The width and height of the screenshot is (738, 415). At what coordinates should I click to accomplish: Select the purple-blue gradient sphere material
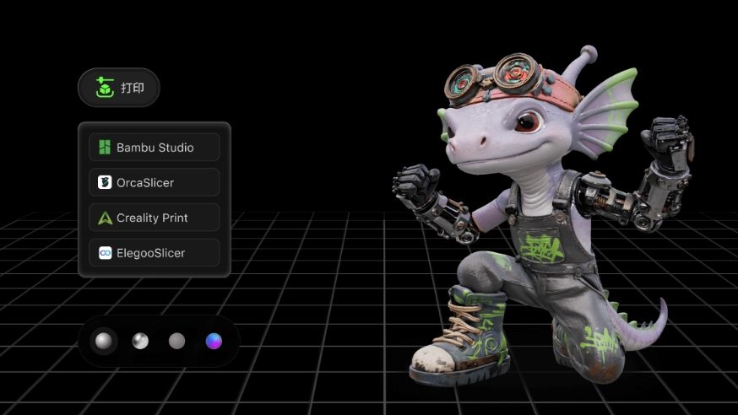[x=214, y=341]
